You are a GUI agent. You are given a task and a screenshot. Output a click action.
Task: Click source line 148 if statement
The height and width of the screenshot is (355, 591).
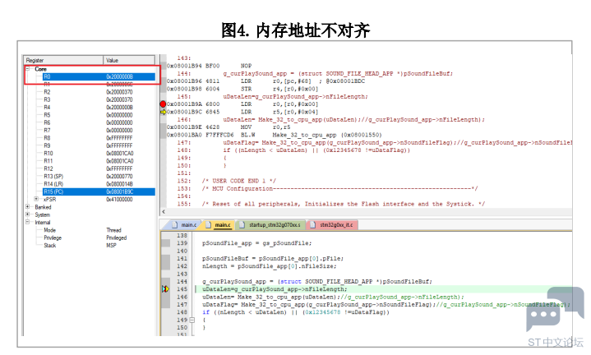(x=296, y=312)
